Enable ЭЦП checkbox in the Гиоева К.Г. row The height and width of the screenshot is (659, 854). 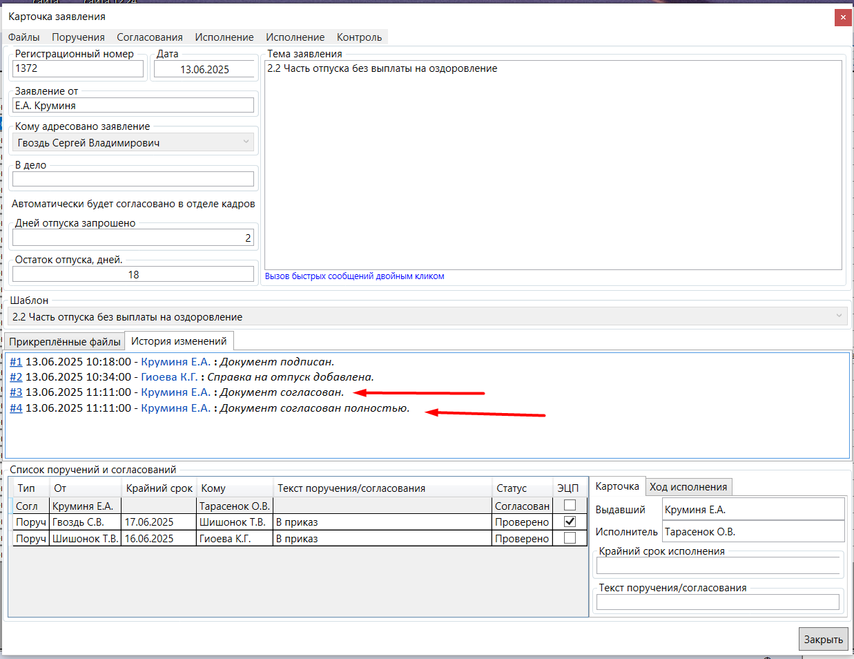pos(570,539)
